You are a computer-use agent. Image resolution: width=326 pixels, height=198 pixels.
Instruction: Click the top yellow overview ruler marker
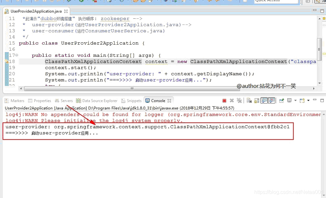(x=324, y=18)
